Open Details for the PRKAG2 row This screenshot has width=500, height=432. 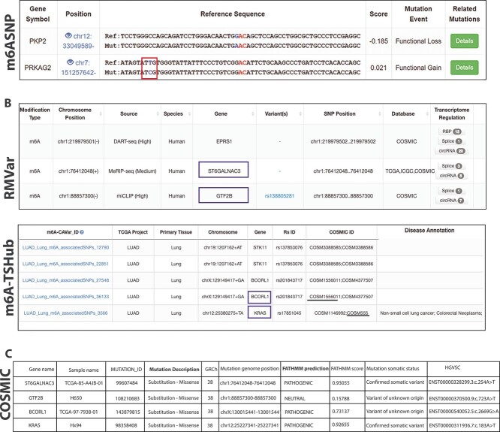point(464,68)
